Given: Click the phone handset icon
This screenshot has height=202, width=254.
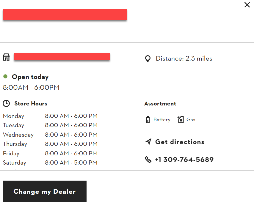Looking at the screenshot, I should pyautogui.click(x=148, y=160).
